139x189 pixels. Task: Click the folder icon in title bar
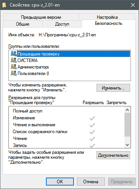4,5
